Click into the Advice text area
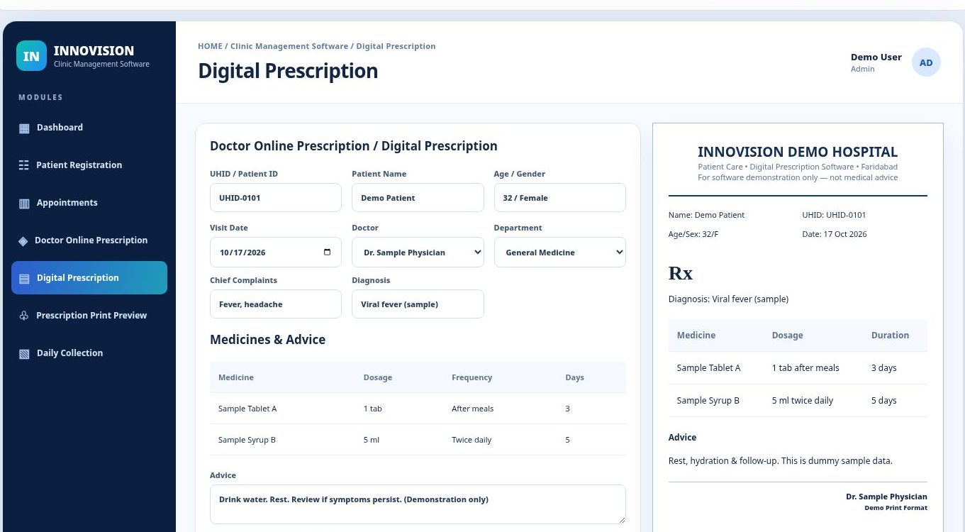965x532 pixels. pos(418,504)
